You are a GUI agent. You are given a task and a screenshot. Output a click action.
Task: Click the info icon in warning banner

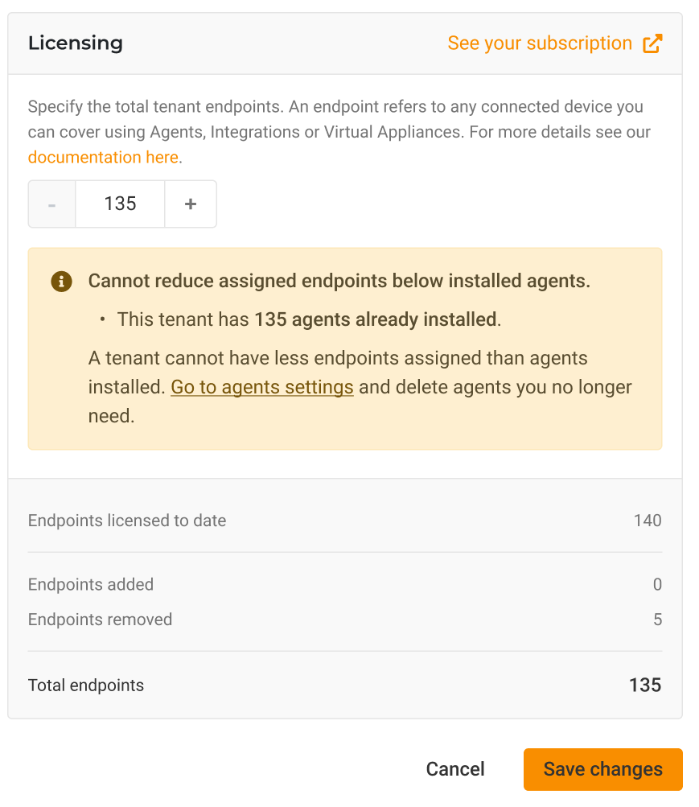click(x=61, y=281)
